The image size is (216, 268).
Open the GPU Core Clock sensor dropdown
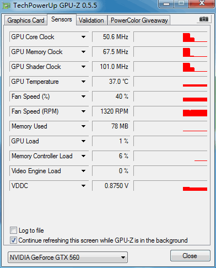click(x=83, y=37)
